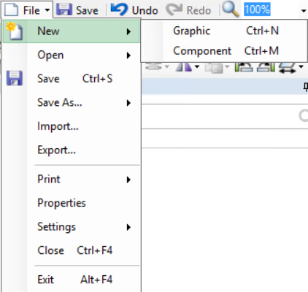
Task: Click the pin icon on the panel header
Action: point(306,87)
